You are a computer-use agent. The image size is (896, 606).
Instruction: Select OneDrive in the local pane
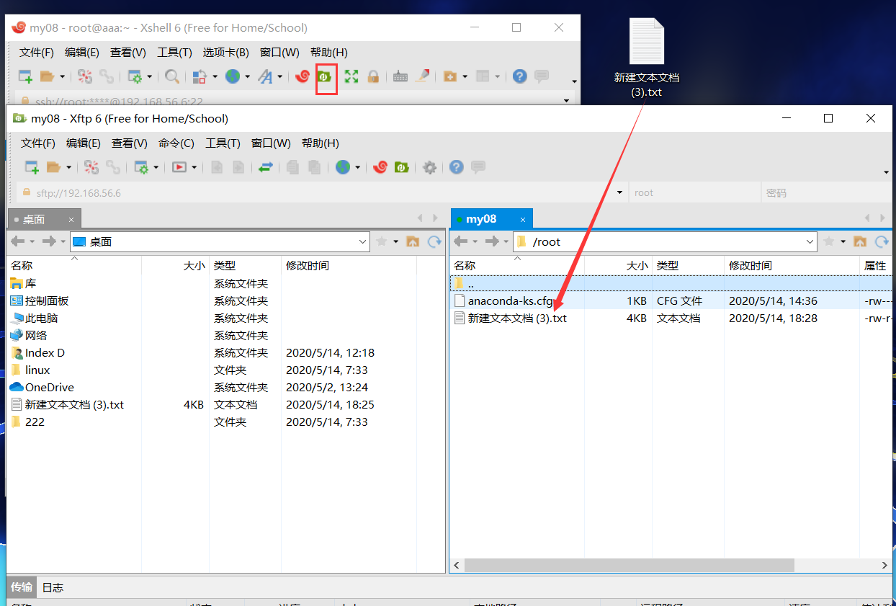[x=49, y=387]
